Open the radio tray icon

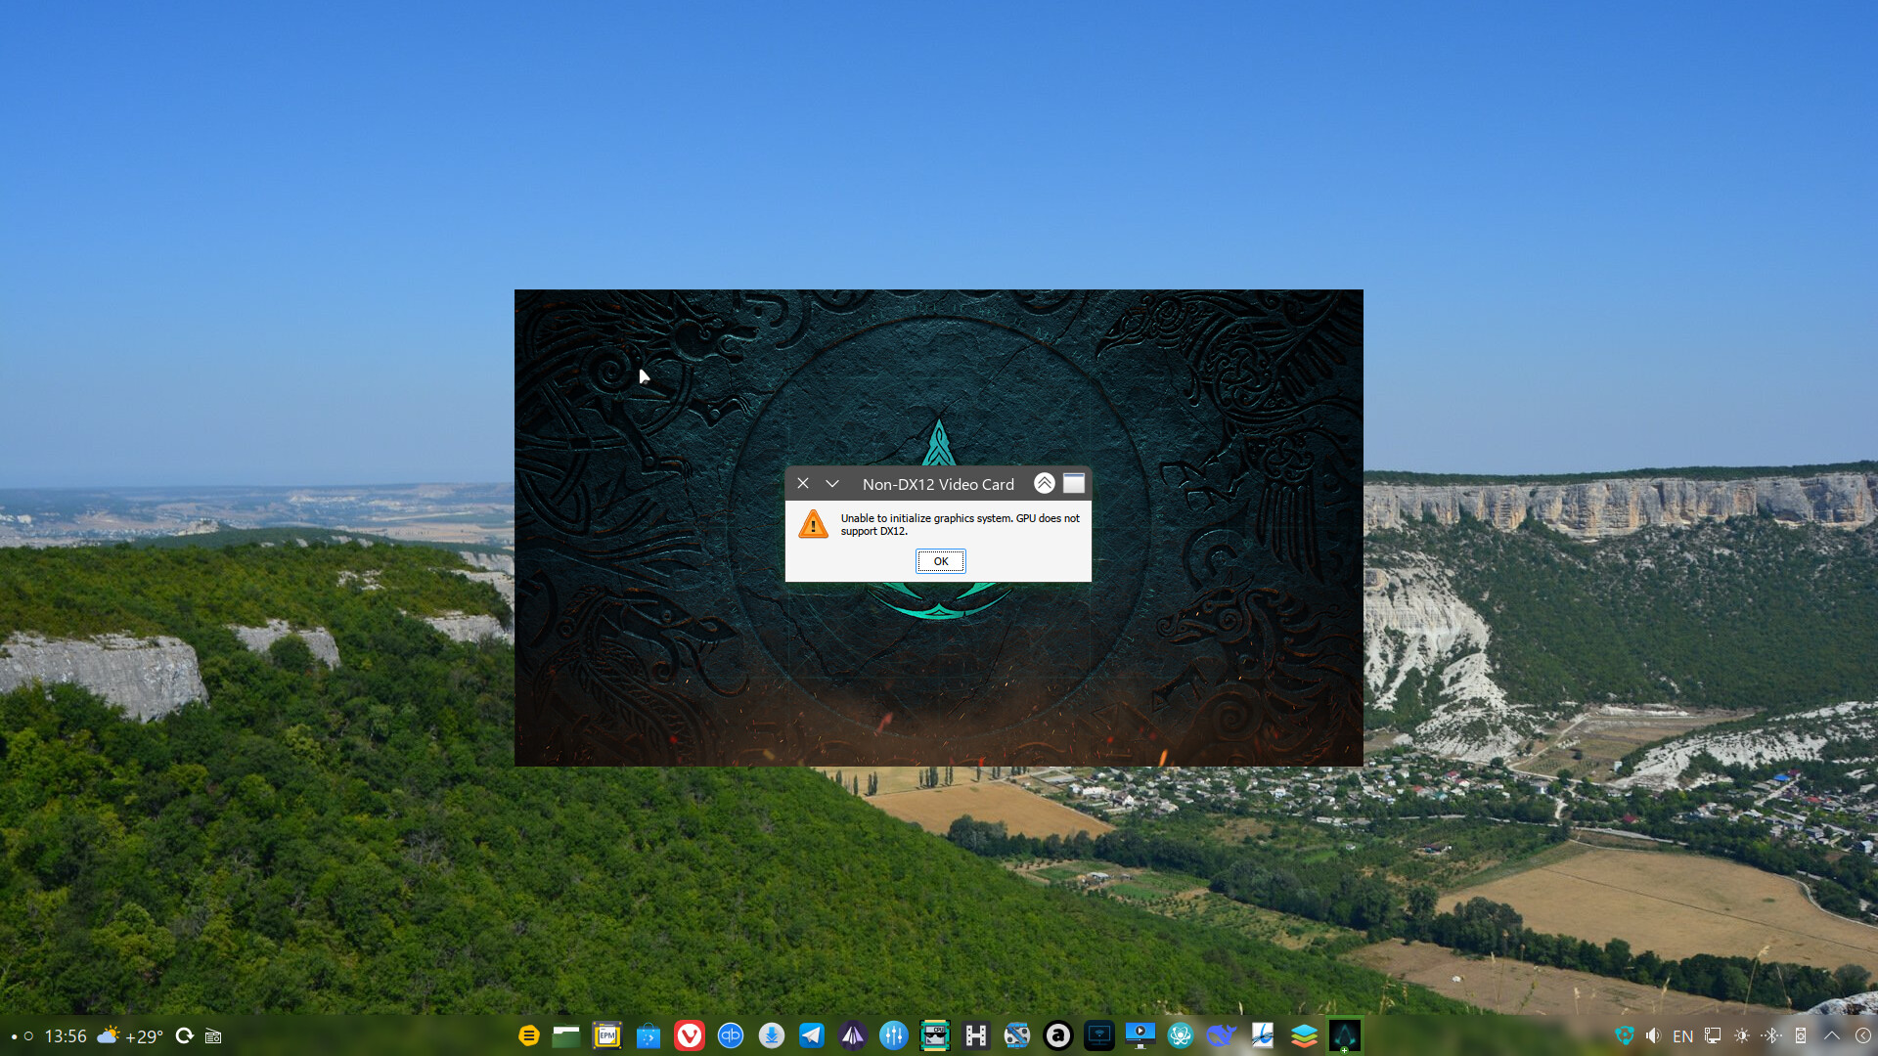(x=213, y=1036)
